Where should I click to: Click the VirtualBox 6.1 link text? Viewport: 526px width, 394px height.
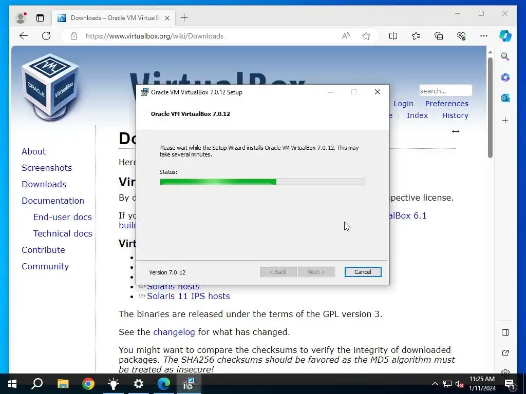tap(408, 215)
